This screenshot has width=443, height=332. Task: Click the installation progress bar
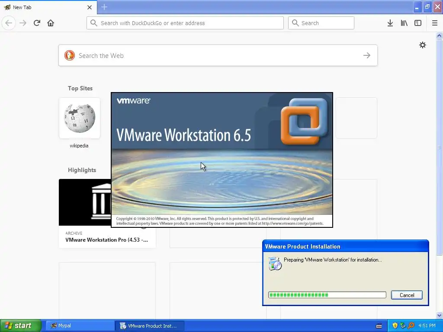(x=327, y=295)
